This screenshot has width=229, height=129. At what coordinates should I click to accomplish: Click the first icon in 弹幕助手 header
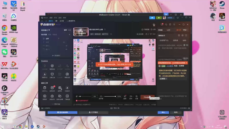(179, 35)
